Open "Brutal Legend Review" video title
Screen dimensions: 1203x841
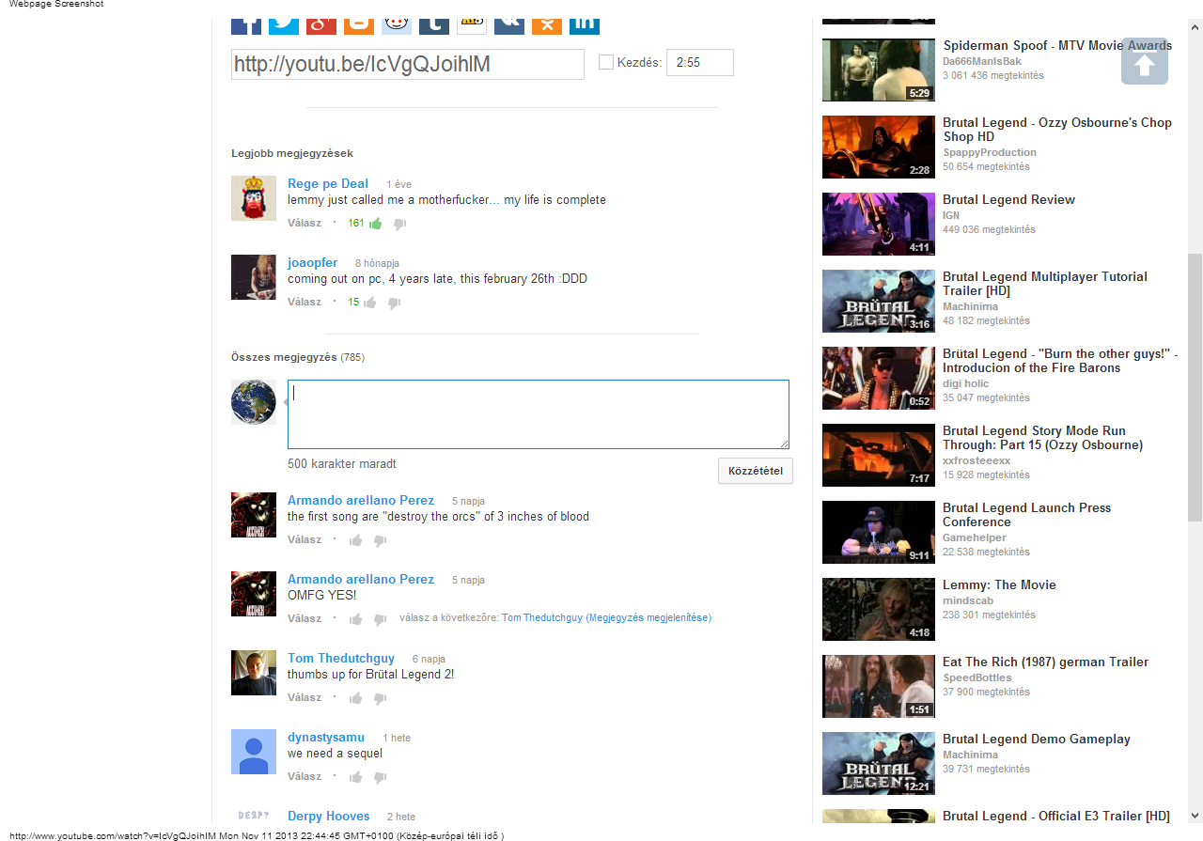pos(1008,199)
